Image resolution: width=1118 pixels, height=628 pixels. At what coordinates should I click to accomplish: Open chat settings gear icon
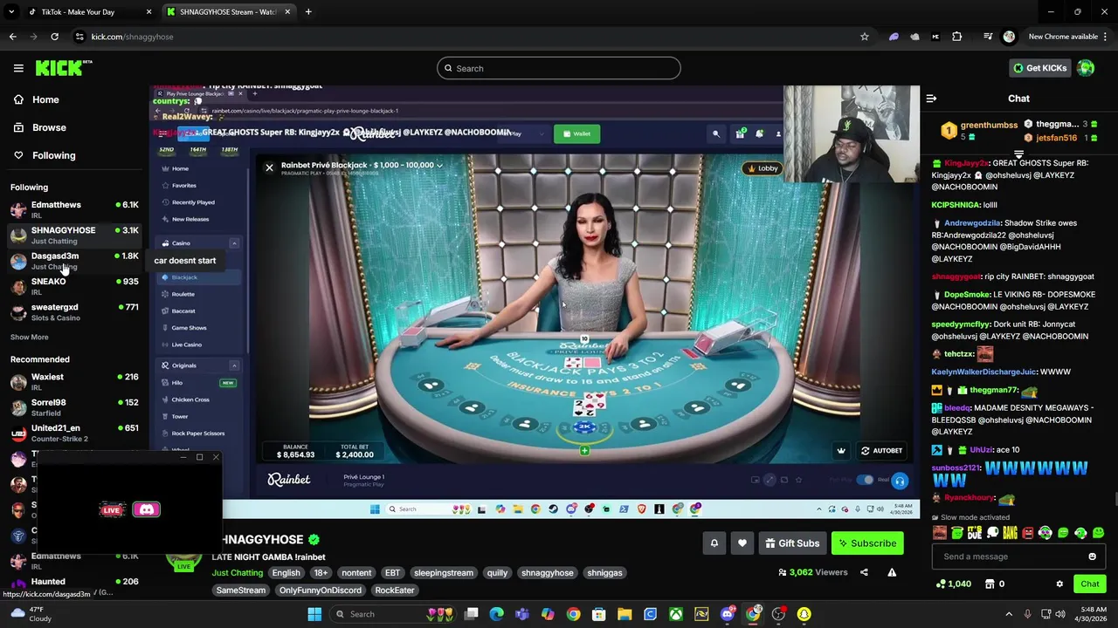click(x=1059, y=584)
